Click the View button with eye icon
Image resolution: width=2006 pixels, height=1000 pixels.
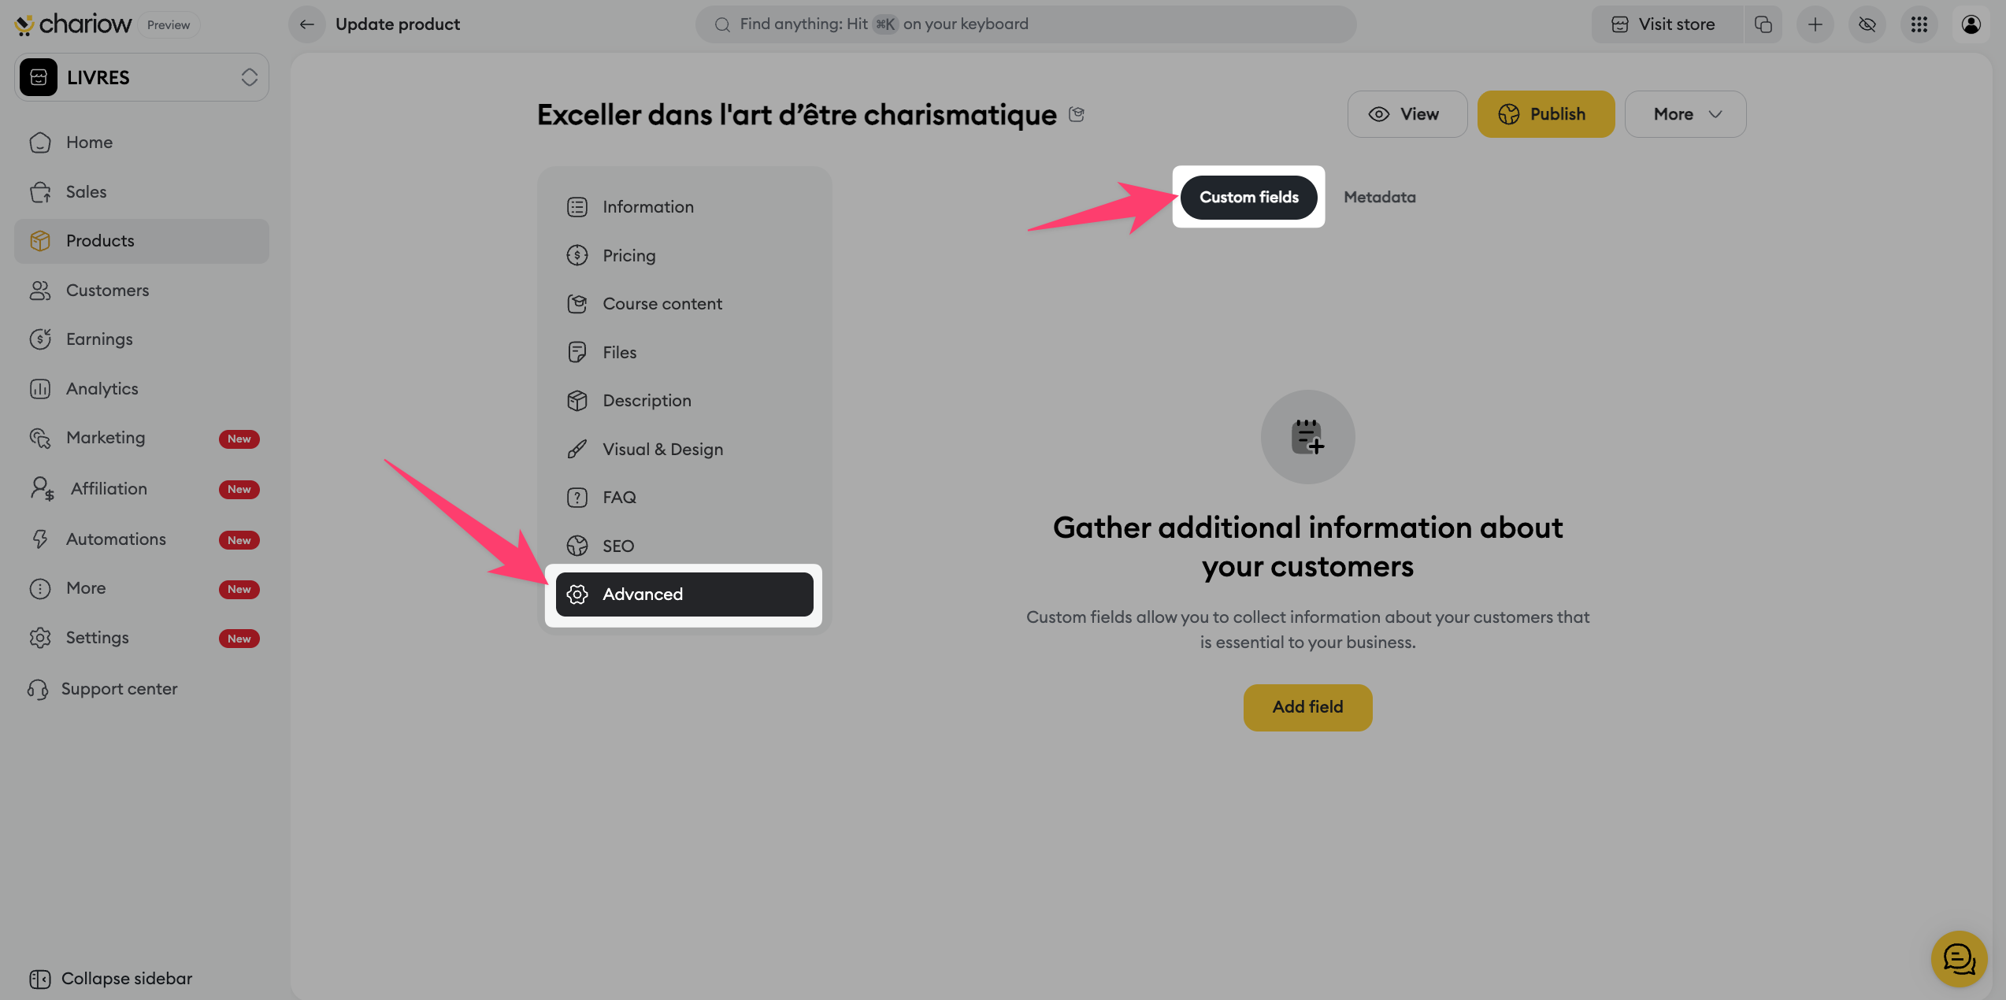1407,114
